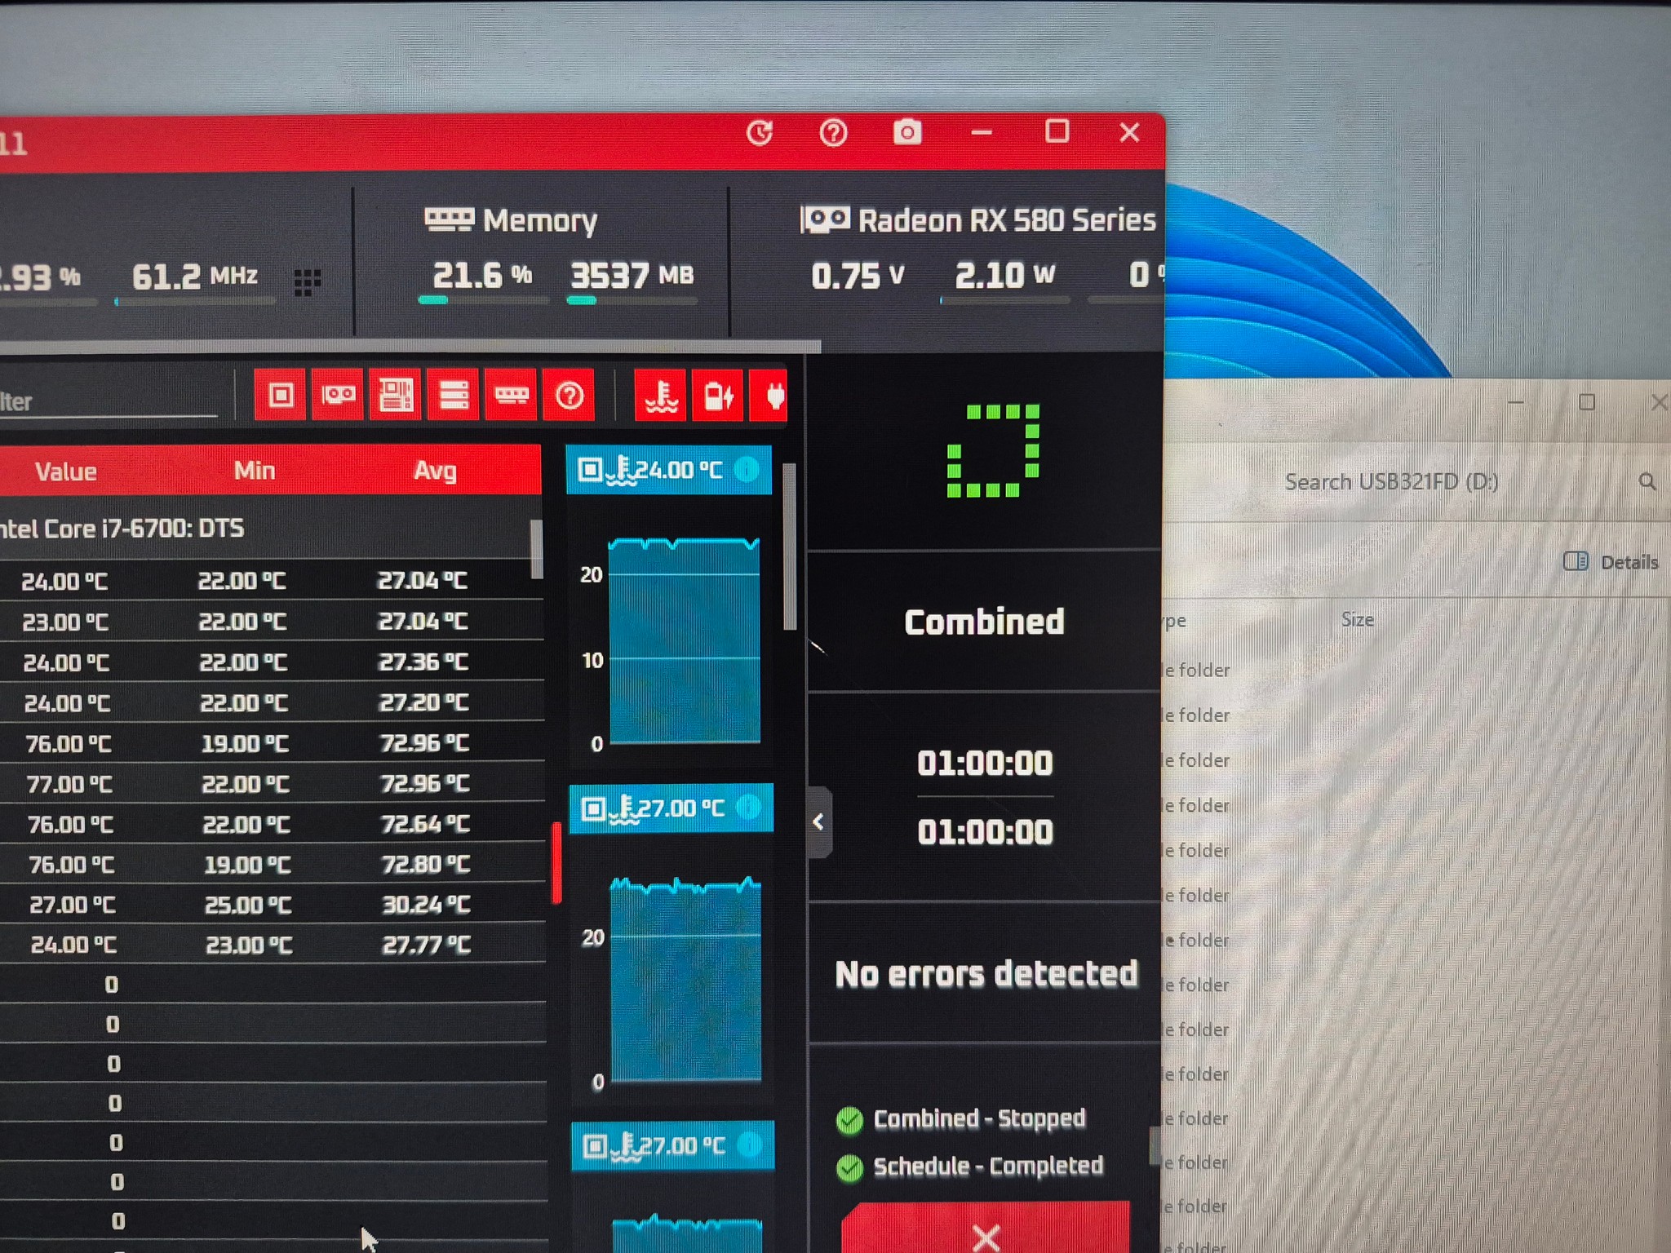Click the 30.24 °C average cell
This screenshot has height=1253, width=1671.
pyautogui.click(x=427, y=905)
